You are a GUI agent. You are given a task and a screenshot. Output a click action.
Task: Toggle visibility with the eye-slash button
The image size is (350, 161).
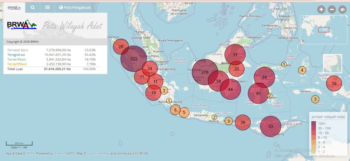tap(342, 10)
